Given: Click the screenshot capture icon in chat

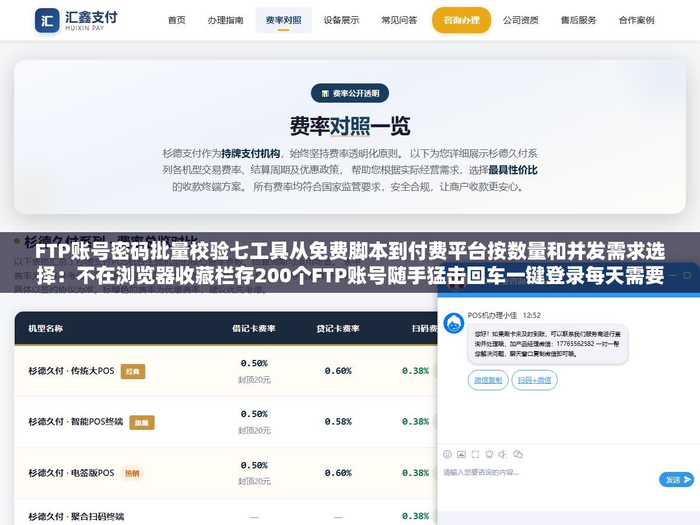Looking at the screenshot, I should coord(475,454).
